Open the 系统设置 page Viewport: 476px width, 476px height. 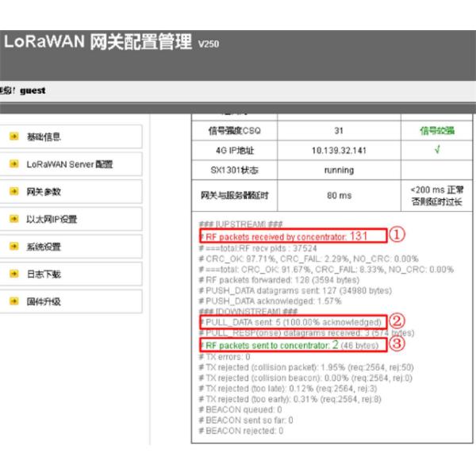coord(44,247)
